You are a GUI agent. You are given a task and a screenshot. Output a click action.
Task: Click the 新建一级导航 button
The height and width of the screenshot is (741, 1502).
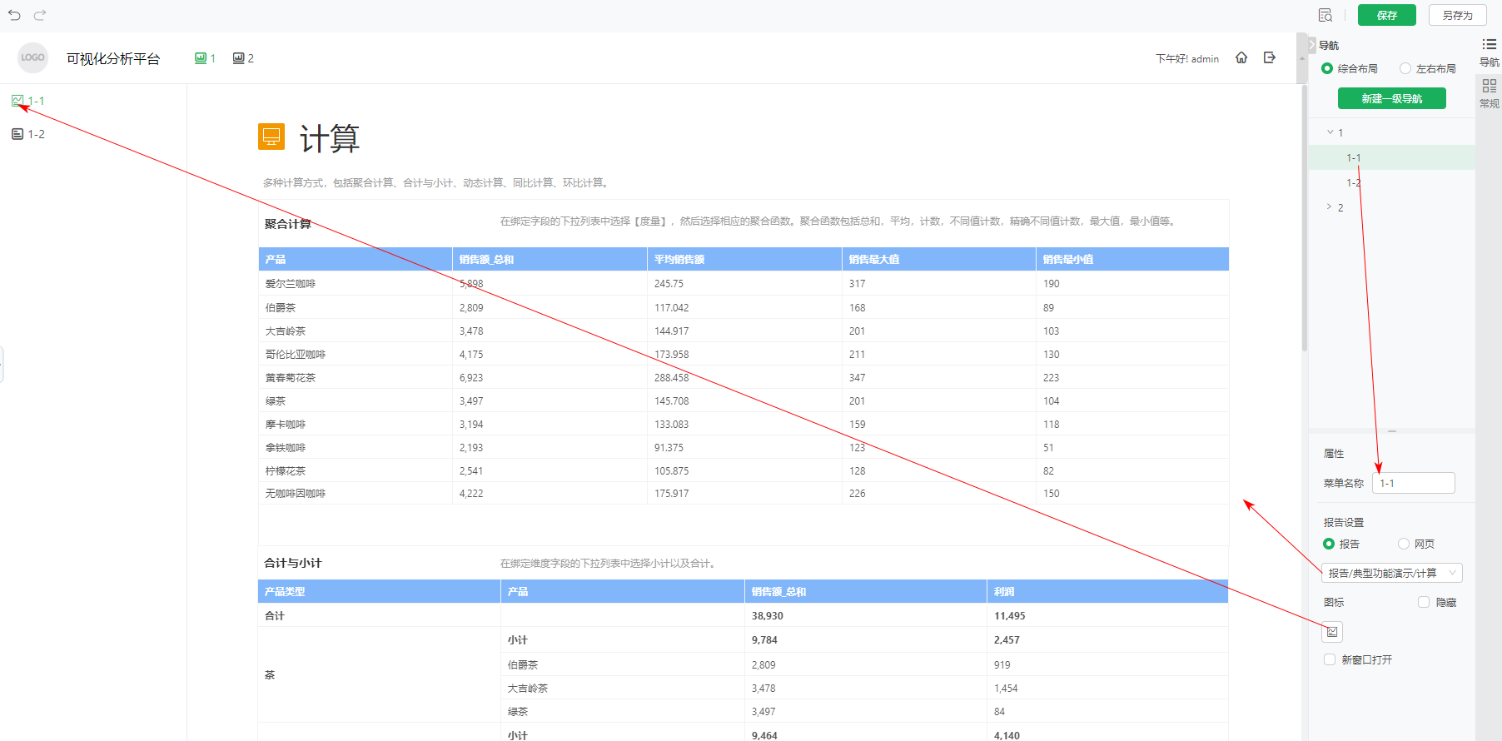click(x=1391, y=98)
